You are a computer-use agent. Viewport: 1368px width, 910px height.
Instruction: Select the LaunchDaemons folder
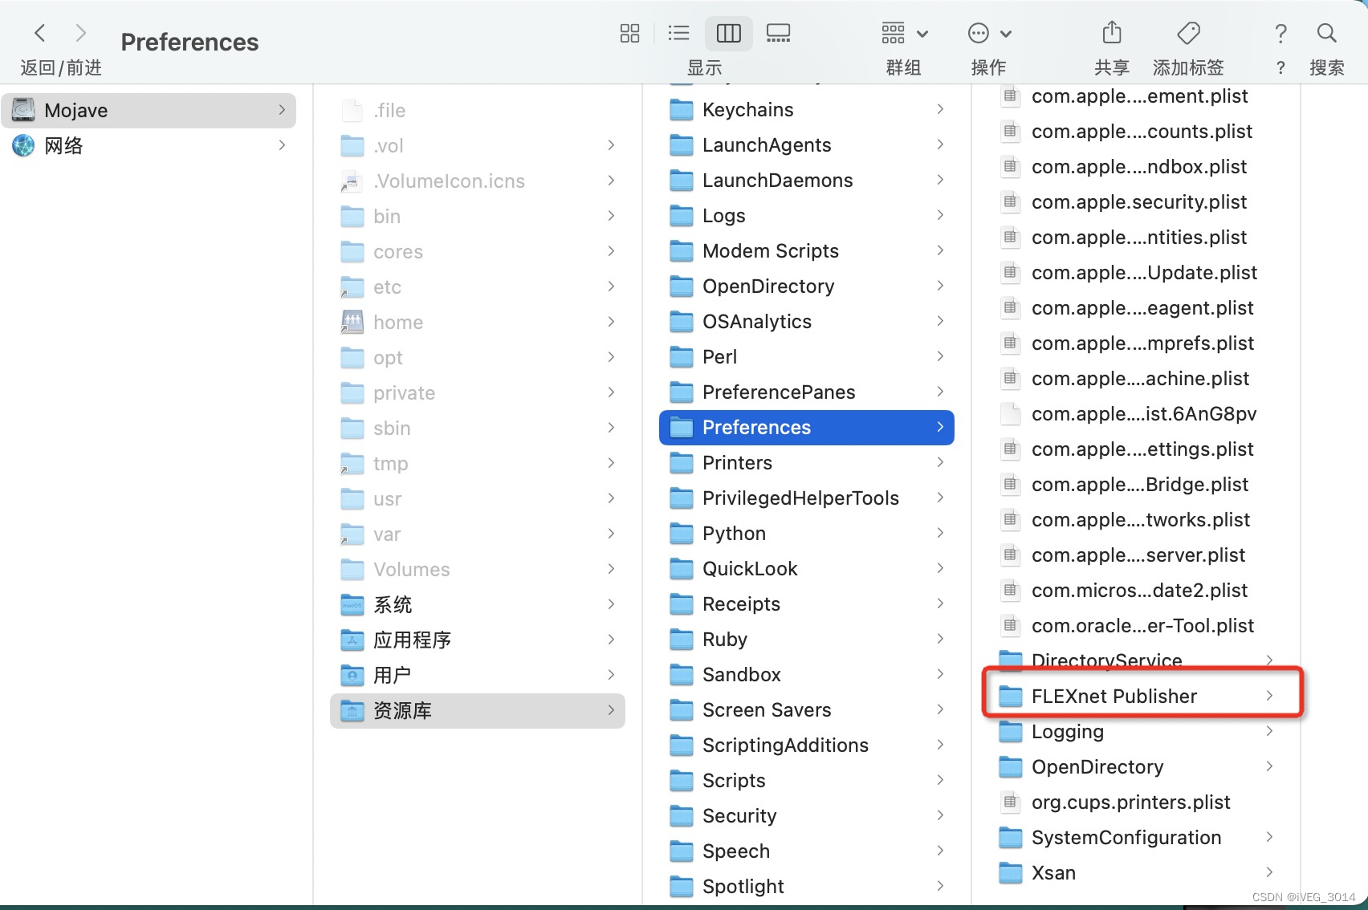tap(777, 181)
